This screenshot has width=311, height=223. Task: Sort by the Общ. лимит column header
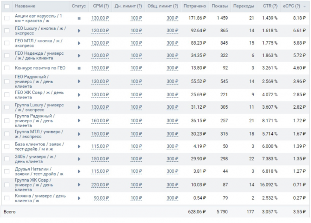pos(163,6)
